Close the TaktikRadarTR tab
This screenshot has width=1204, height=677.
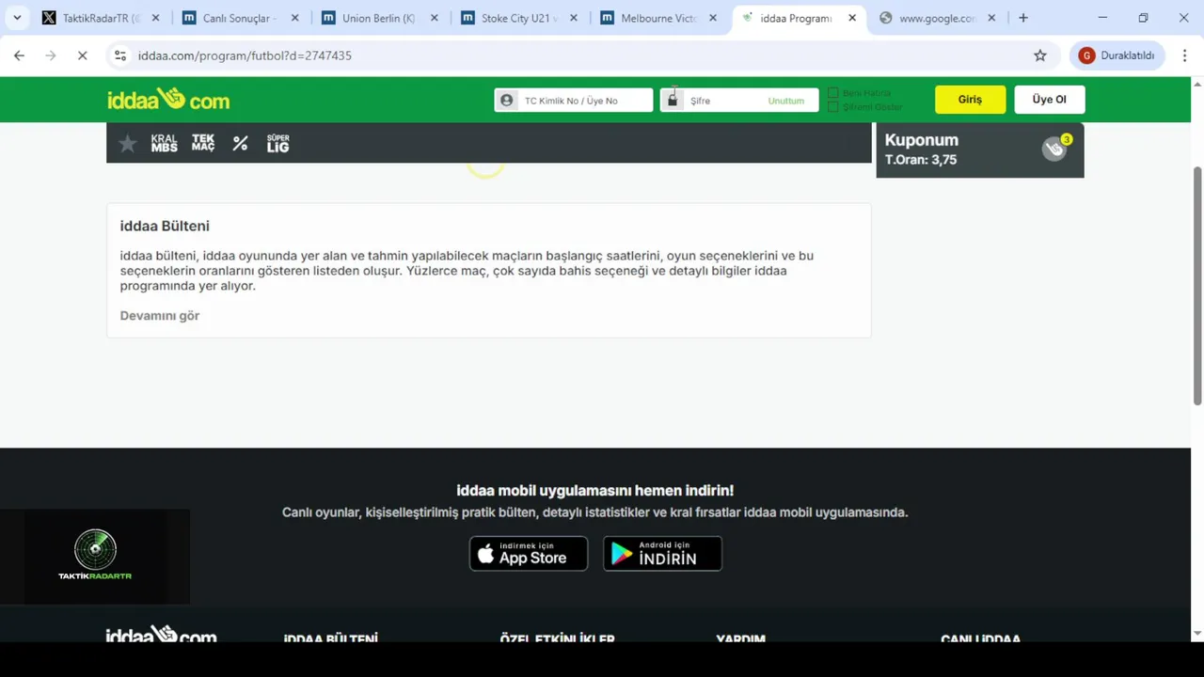click(155, 18)
